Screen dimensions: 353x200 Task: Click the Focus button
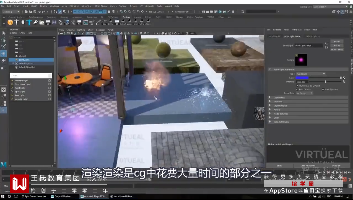coord(337,41)
